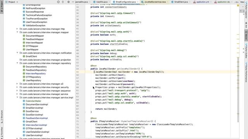Click the NotFoundException class icon
Viewport: 248px width, 139px height.
tap(24, 8)
